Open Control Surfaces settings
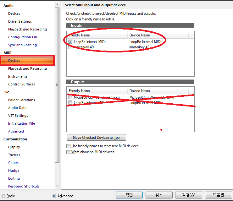 (22, 84)
